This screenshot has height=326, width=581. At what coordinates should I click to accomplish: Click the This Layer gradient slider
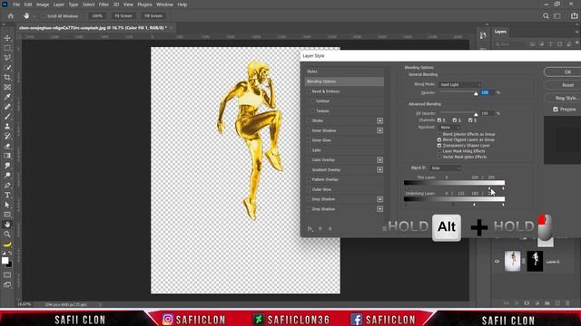[x=454, y=183]
